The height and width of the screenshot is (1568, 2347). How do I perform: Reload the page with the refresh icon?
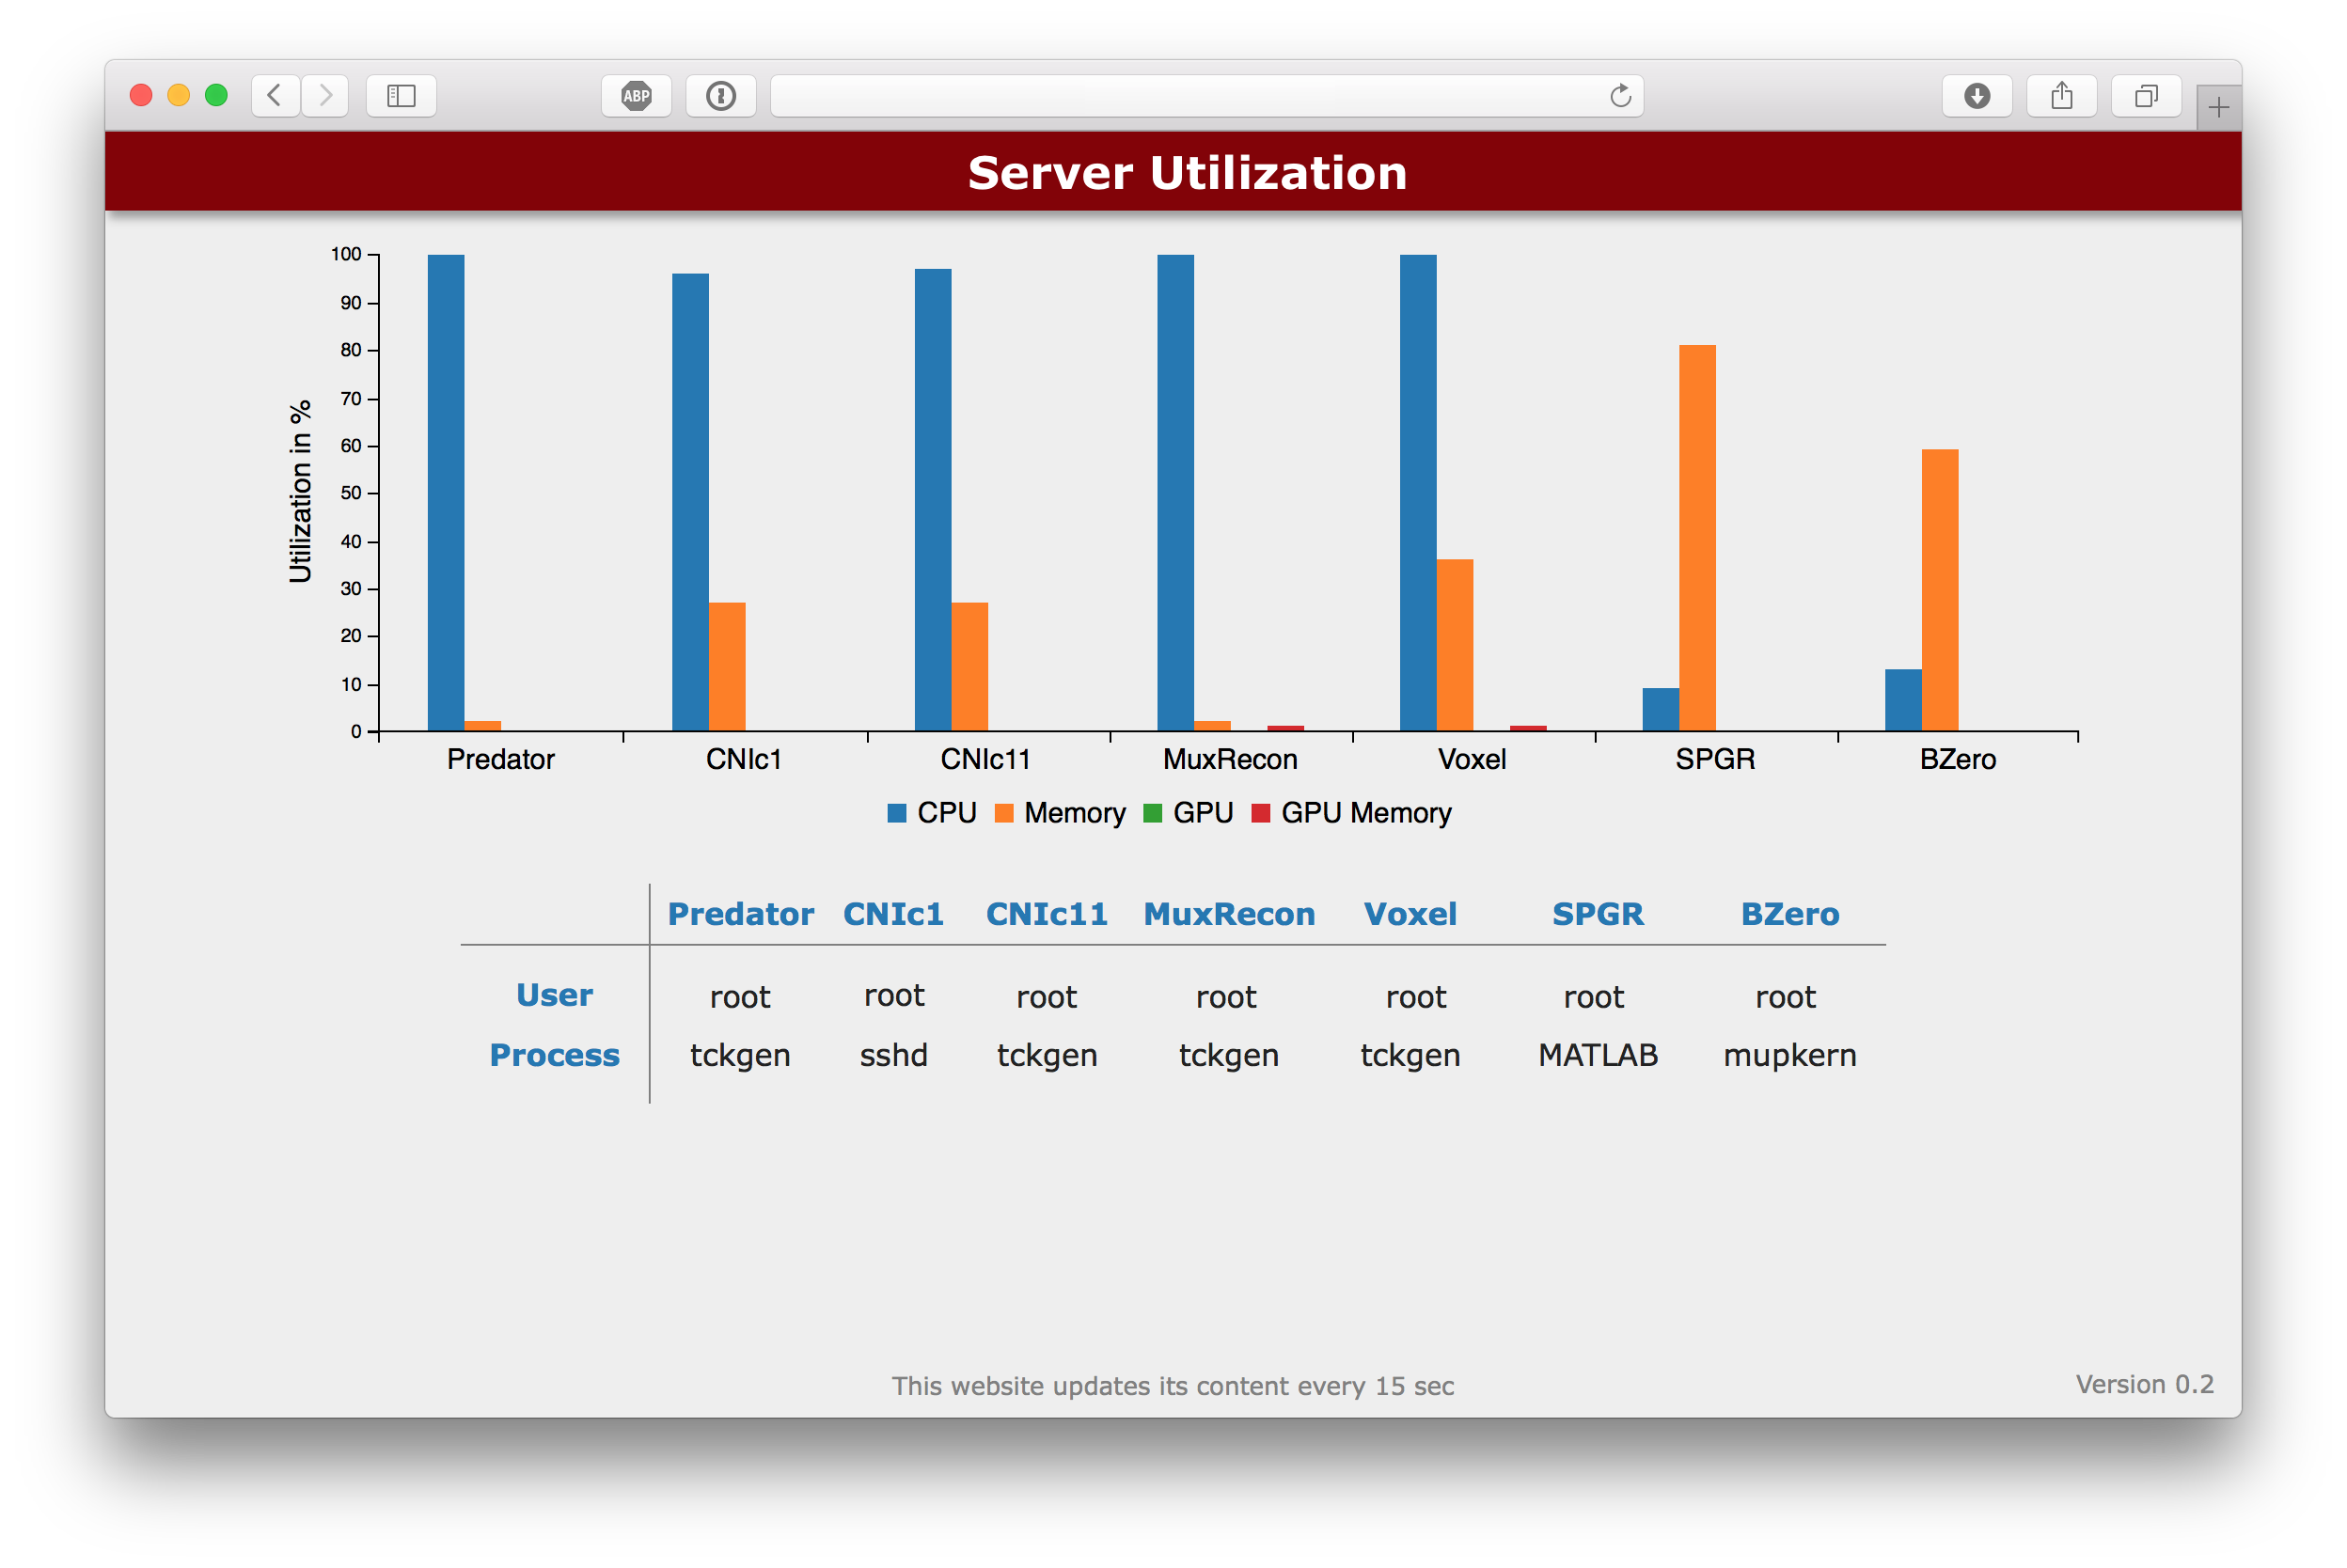click(1620, 96)
